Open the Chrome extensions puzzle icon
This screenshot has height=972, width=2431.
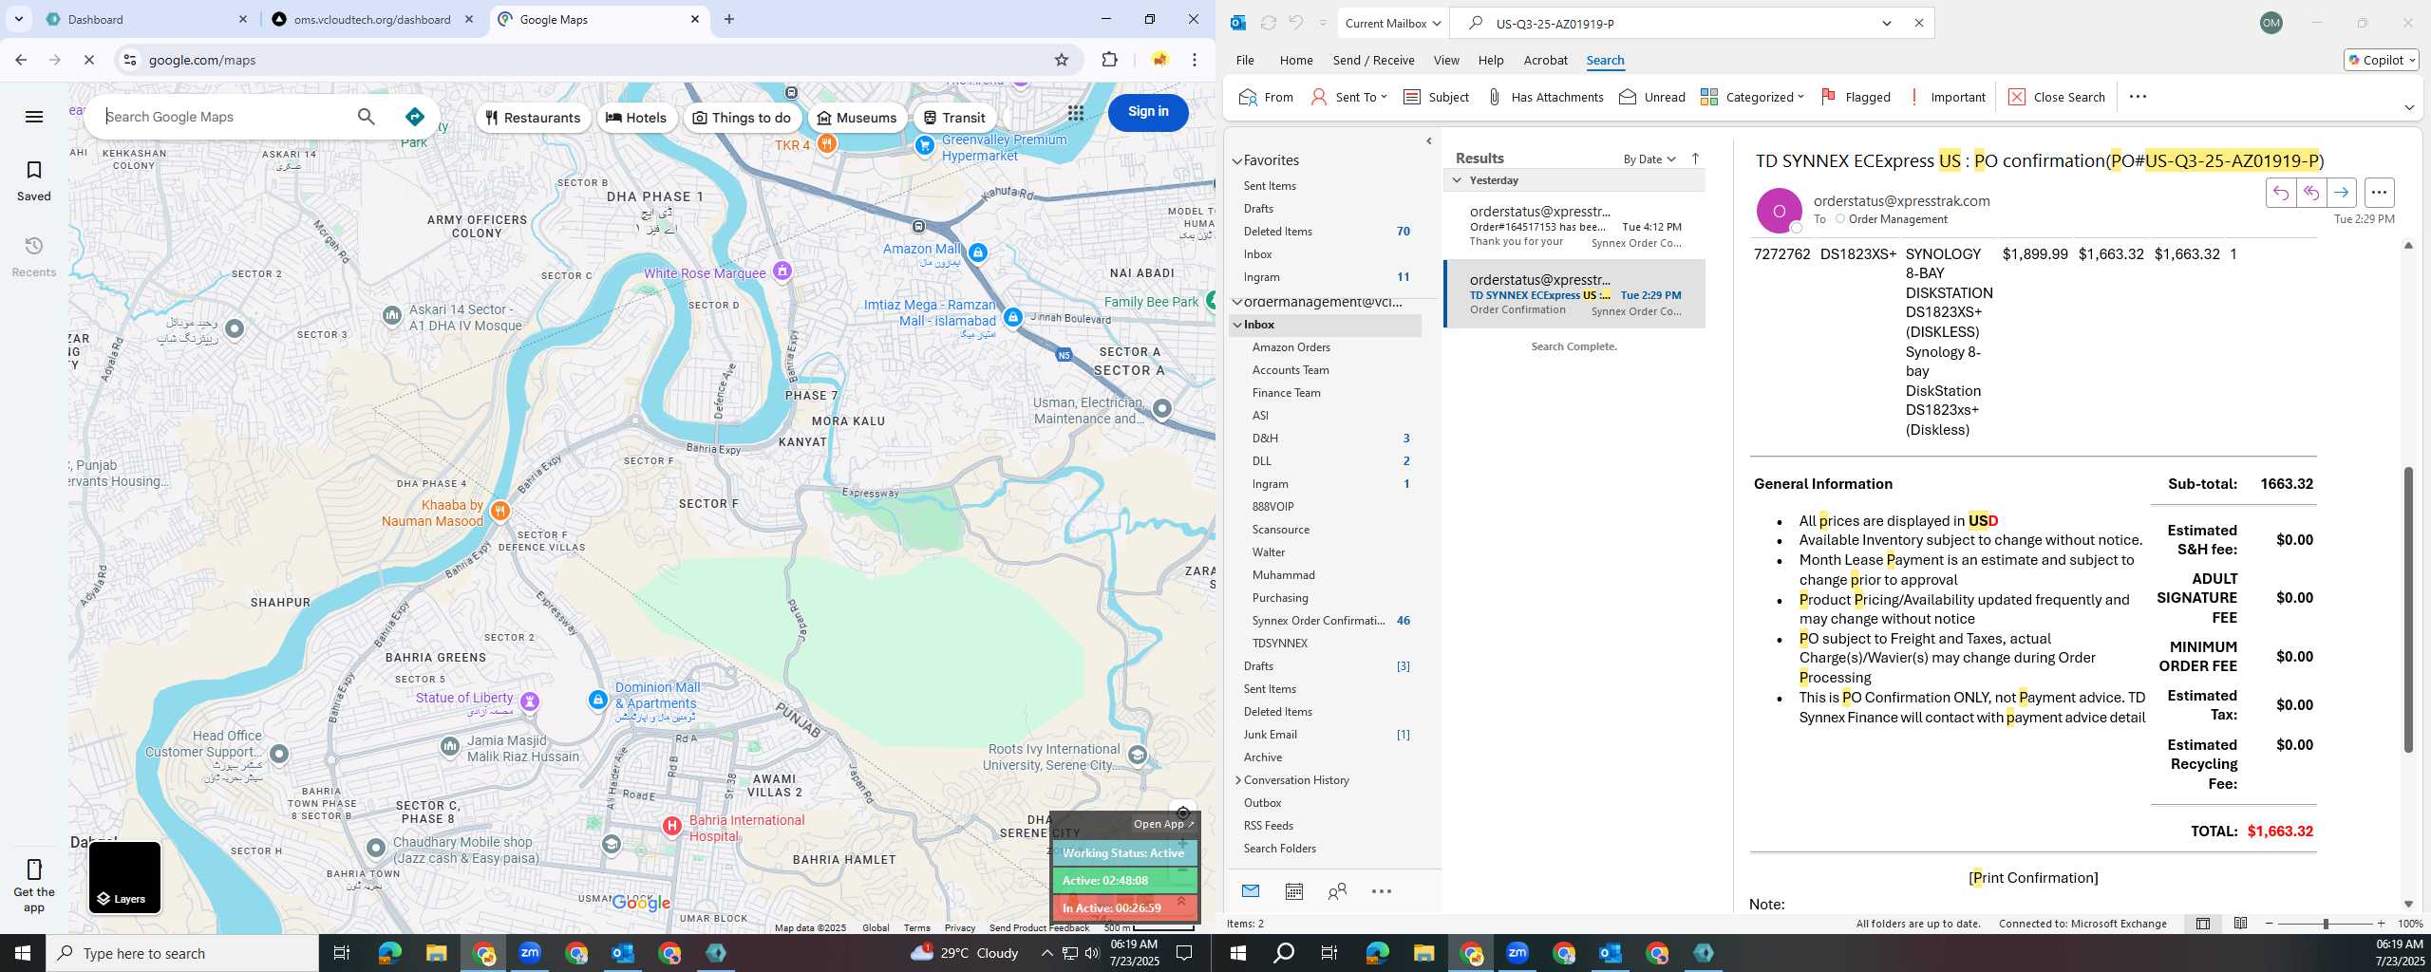click(1109, 60)
